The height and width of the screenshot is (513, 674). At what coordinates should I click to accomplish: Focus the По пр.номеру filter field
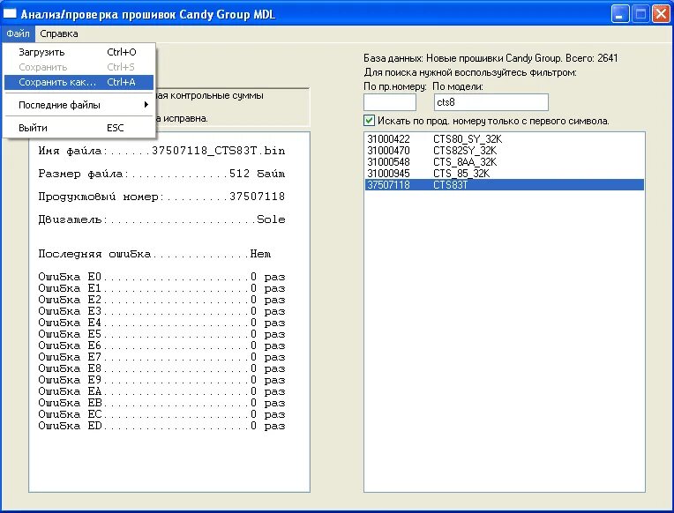pos(390,102)
